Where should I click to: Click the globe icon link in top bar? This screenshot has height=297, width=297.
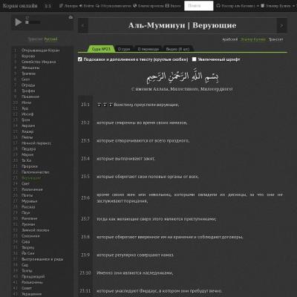pyautogui.click(x=135, y=5)
